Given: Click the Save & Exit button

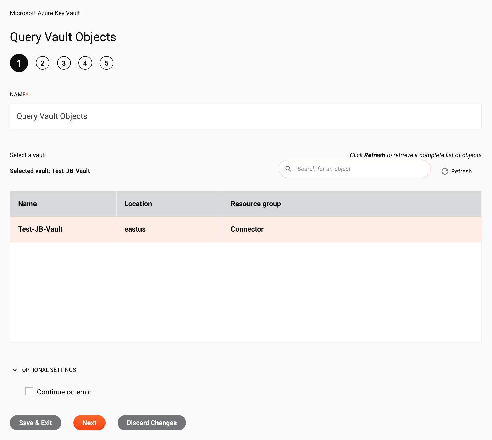Looking at the screenshot, I should 35,423.
